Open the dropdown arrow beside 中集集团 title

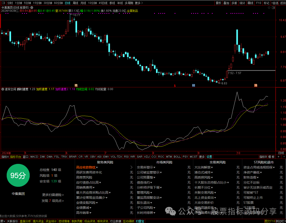click(x=32, y=8)
